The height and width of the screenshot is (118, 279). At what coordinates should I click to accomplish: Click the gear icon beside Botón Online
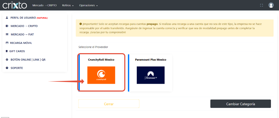pos(7,60)
